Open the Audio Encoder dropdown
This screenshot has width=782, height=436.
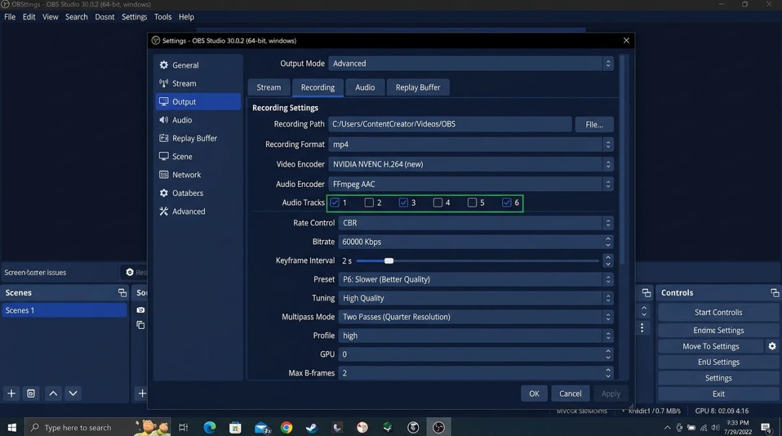(x=471, y=184)
